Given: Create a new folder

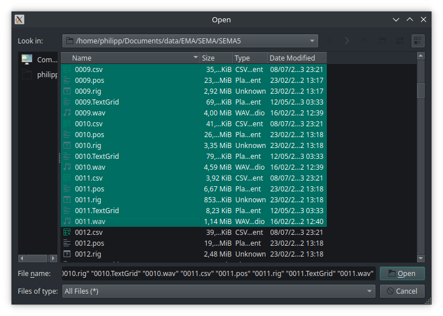Looking at the screenshot, I should coord(382,41).
